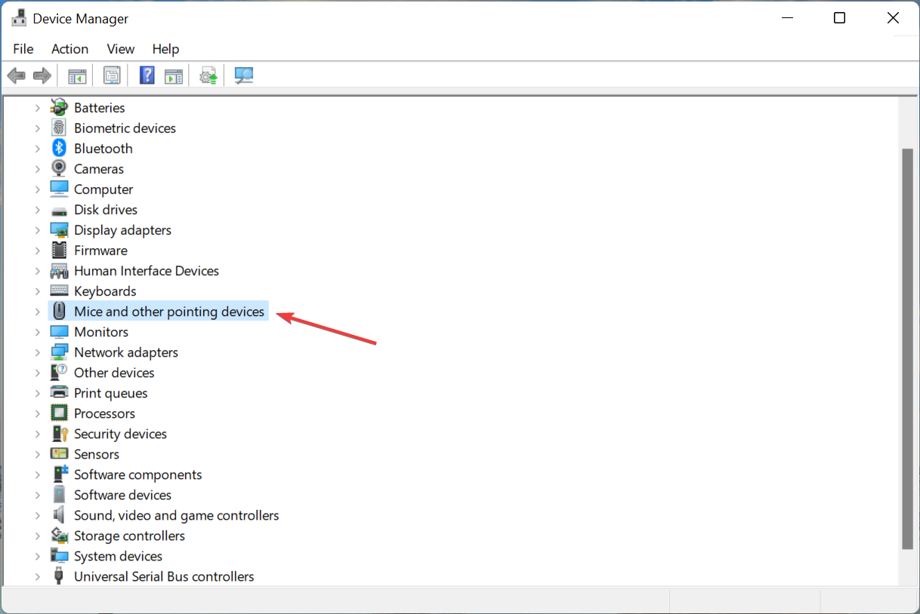Select the Firmware label
The height and width of the screenshot is (614, 920).
click(x=100, y=250)
